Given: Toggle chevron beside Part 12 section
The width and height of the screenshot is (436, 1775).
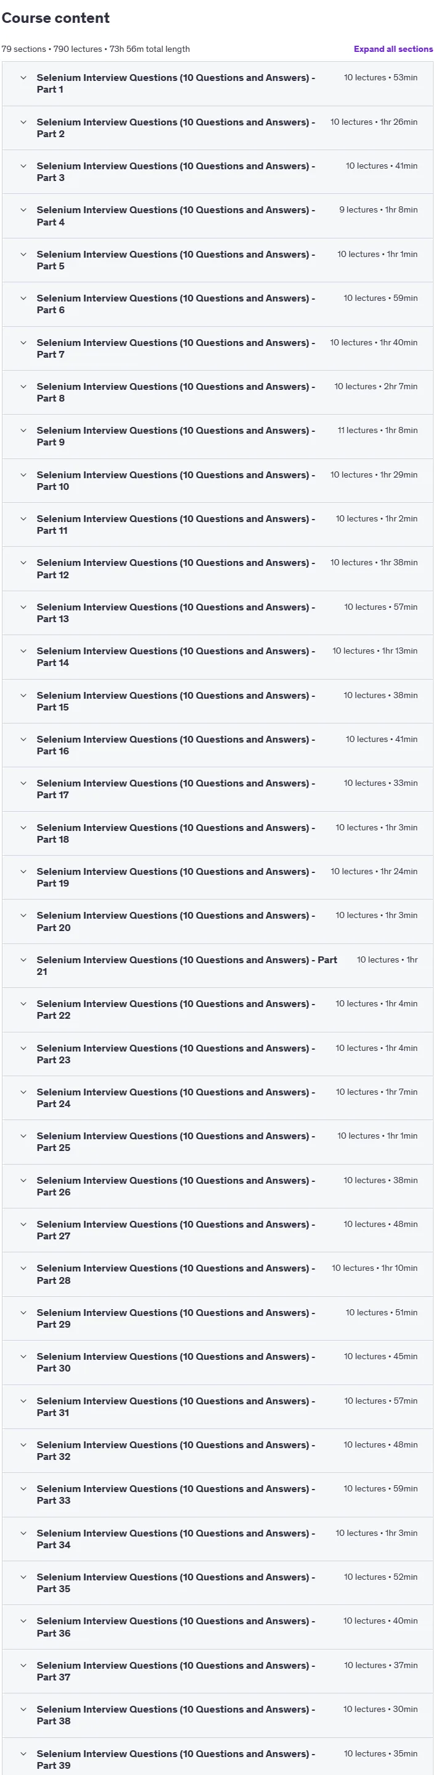Looking at the screenshot, I should point(23,563).
